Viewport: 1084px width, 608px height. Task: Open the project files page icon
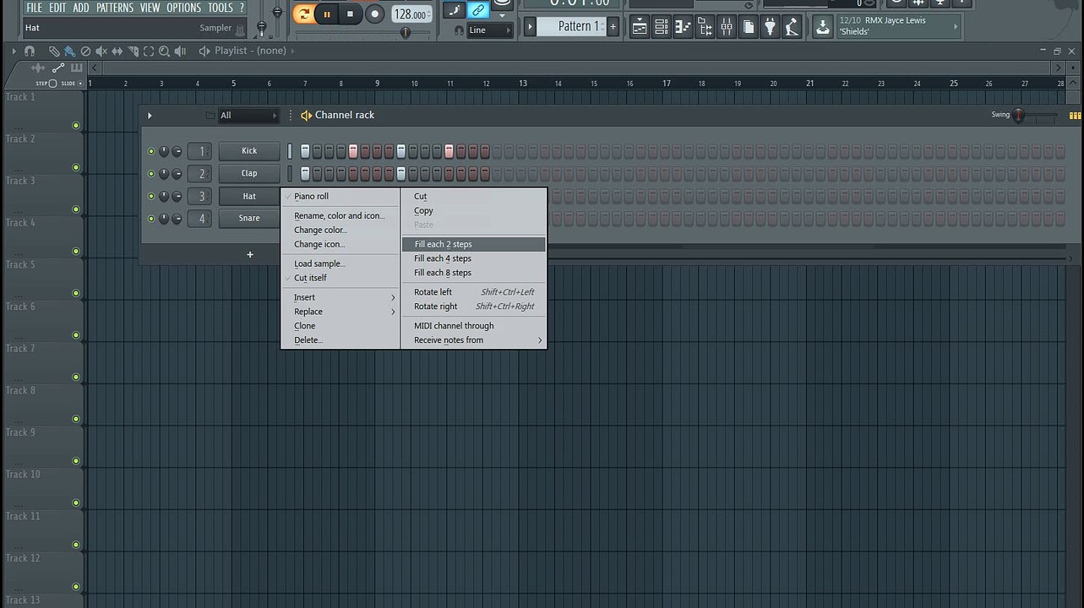tap(749, 28)
